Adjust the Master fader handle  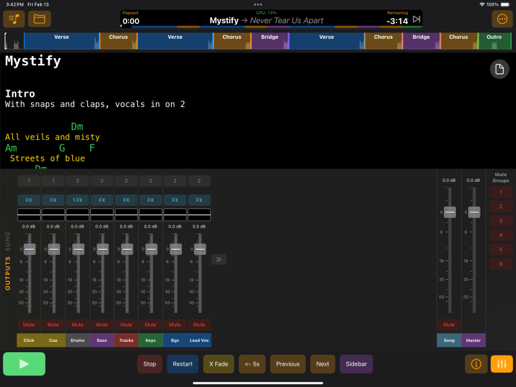tap(474, 212)
